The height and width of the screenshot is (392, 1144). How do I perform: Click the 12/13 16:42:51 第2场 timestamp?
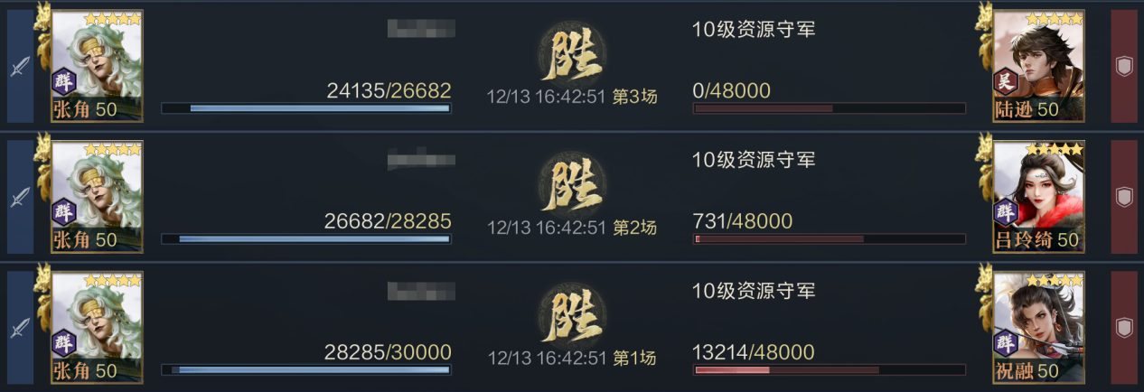(572, 228)
